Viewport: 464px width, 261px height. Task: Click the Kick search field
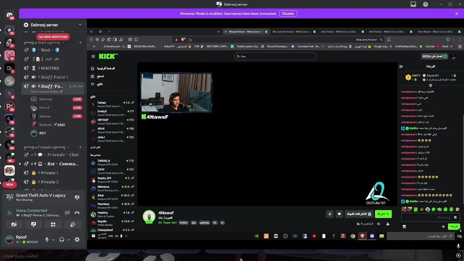pyautogui.click(x=275, y=56)
